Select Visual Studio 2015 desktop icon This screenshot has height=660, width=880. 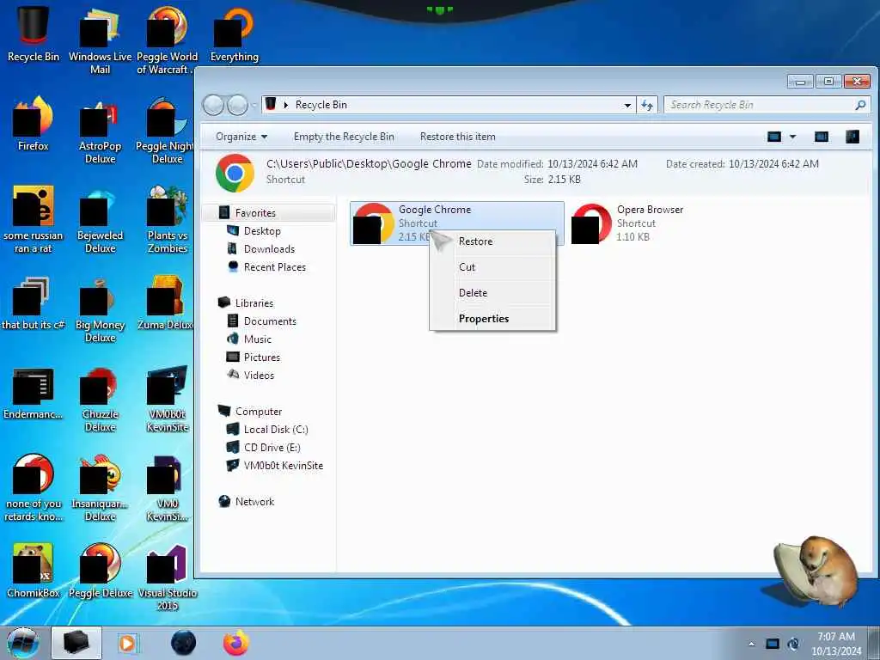pos(167,577)
